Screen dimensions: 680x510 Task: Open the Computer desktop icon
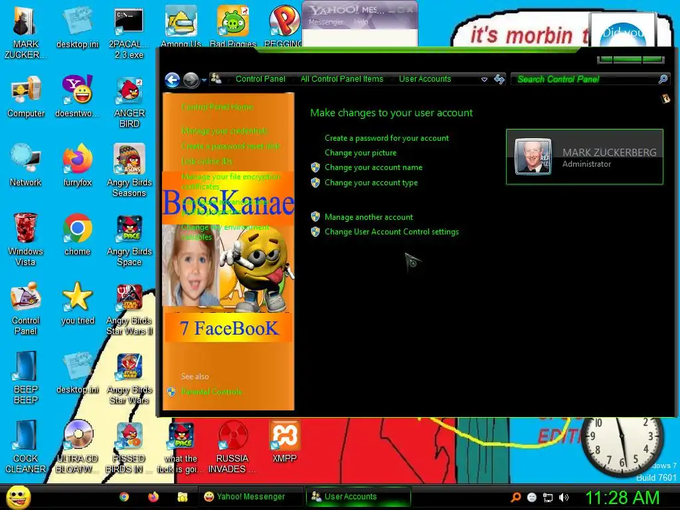26,96
